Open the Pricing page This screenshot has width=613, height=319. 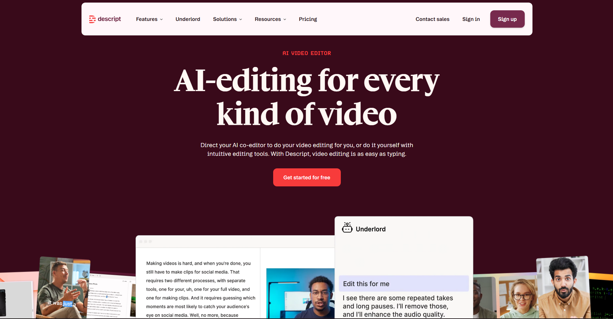[308, 19]
